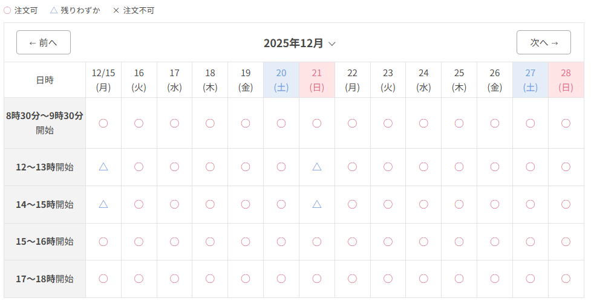
Task: Choose circle slot for 16 (火) at 12〜13時
Action: click(x=139, y=166)
